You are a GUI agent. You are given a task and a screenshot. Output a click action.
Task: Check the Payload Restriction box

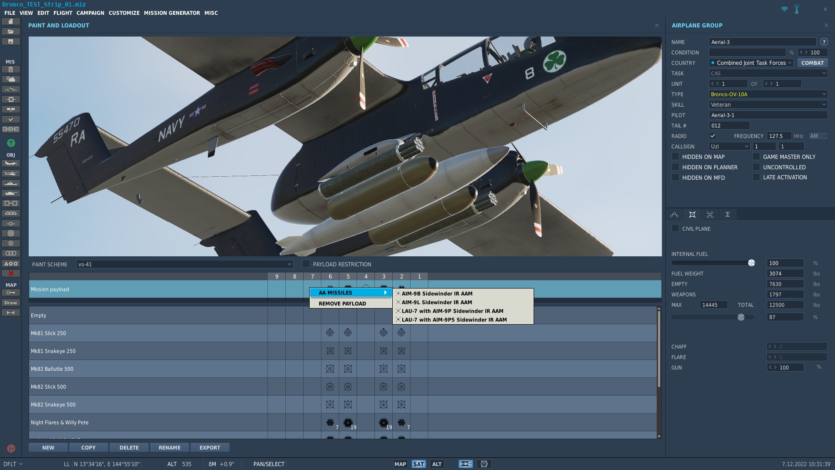click(x=306, y=264)
